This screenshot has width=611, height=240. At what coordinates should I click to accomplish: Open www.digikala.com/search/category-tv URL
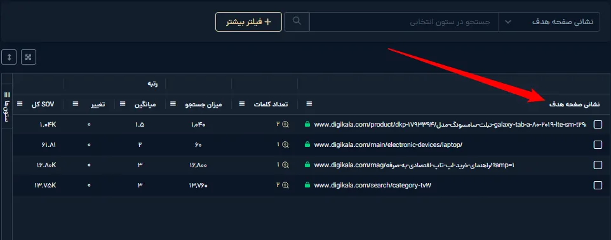point(373,186)
